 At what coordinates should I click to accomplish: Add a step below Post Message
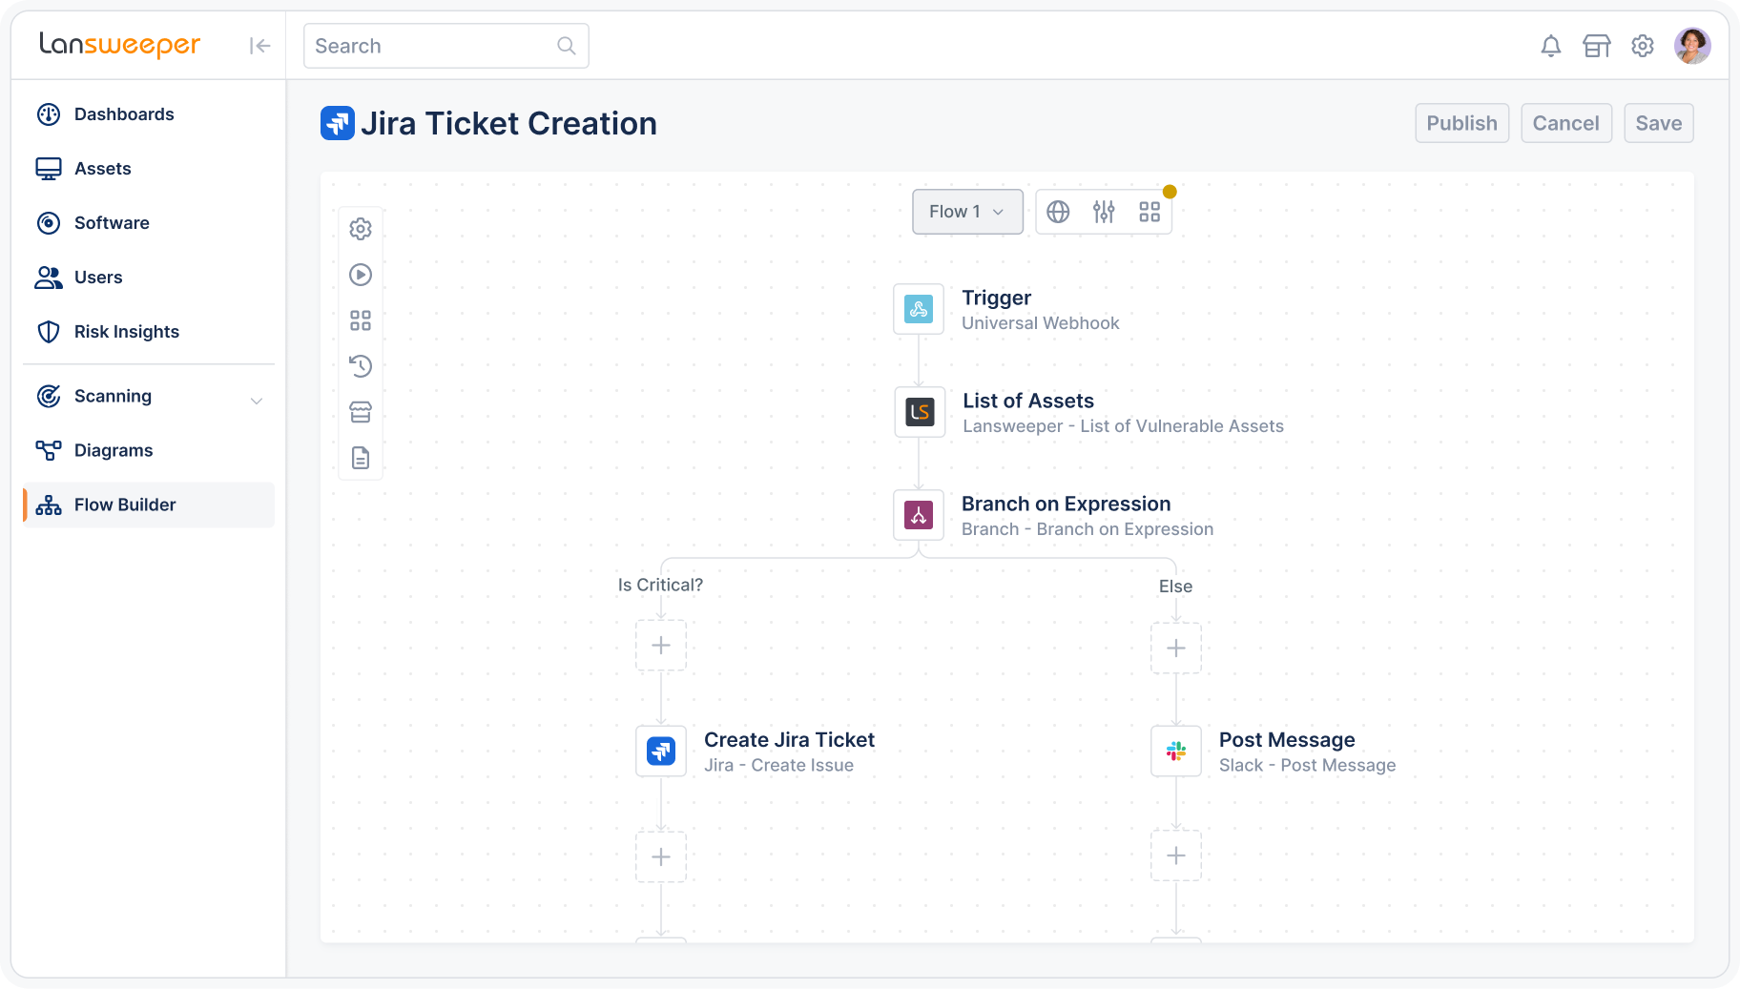[x=1176, y=856]
